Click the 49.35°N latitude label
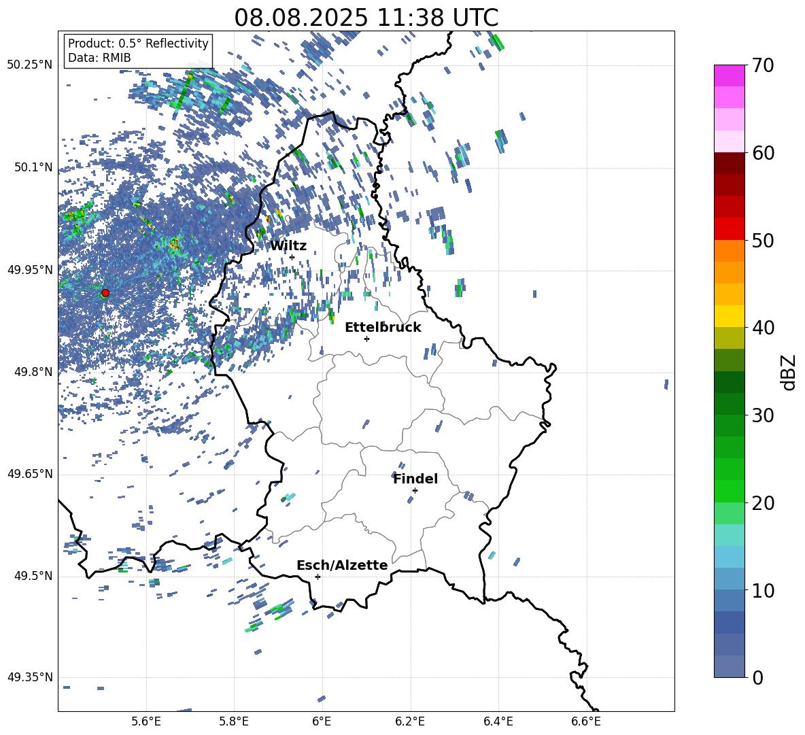This screenshot has width=805, height=735. coord(31,677)
